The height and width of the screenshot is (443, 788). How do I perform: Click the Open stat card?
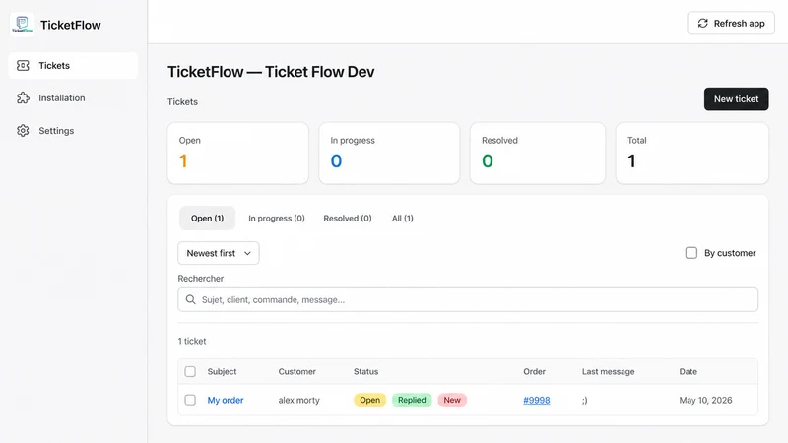237,154
